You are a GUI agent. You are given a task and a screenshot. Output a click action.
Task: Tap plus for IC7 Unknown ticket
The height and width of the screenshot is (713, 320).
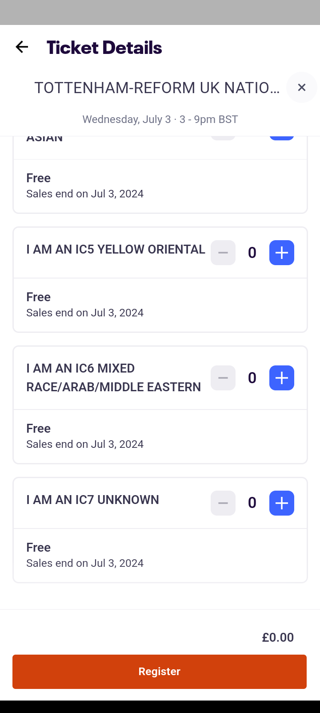(282, 503)
